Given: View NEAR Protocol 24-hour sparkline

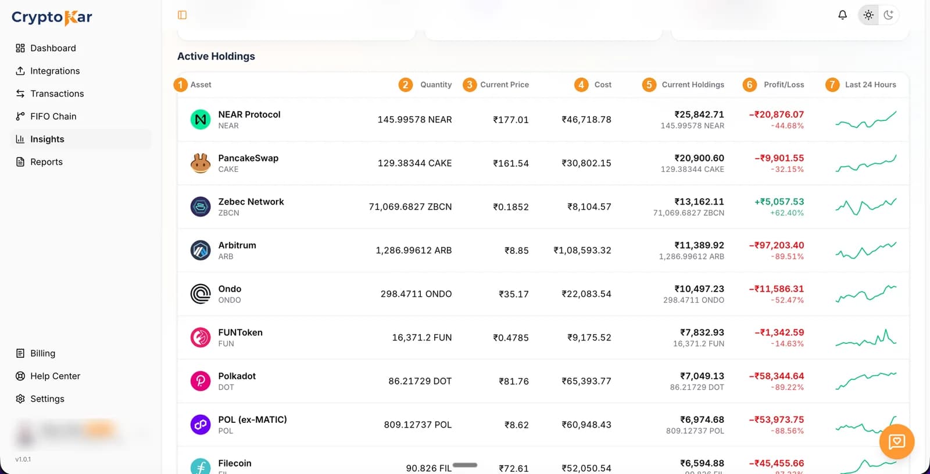Looking at the screenshot, I should 866,120.
